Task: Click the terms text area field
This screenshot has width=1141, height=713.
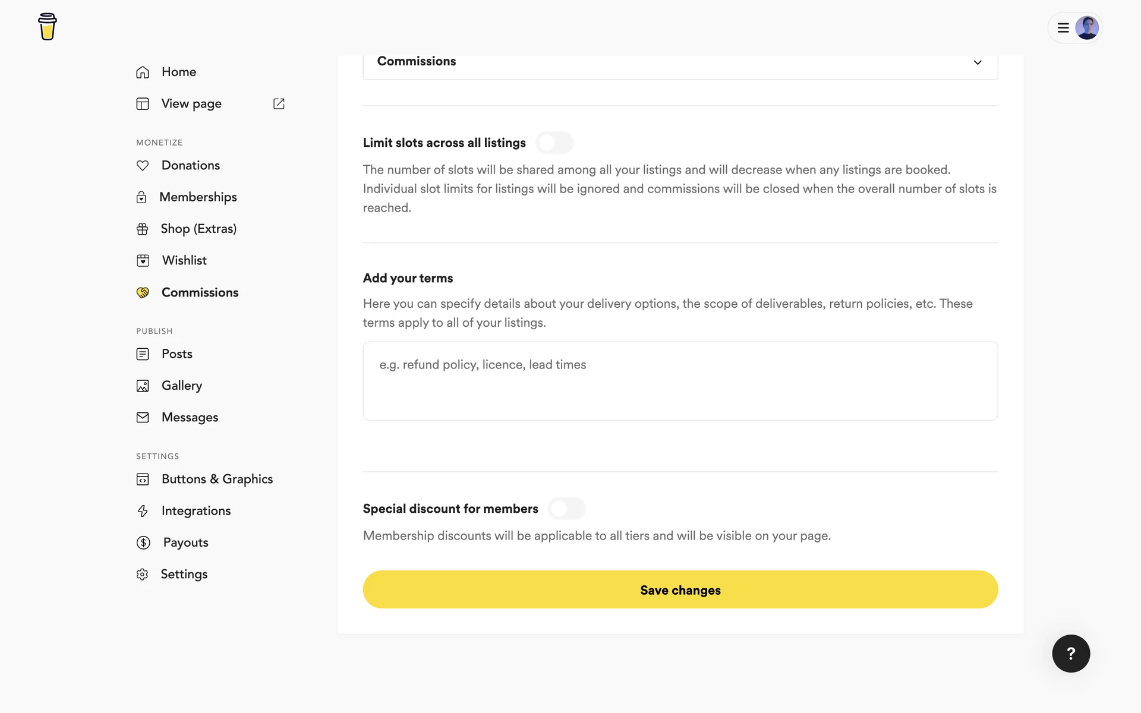Action: 680,381
